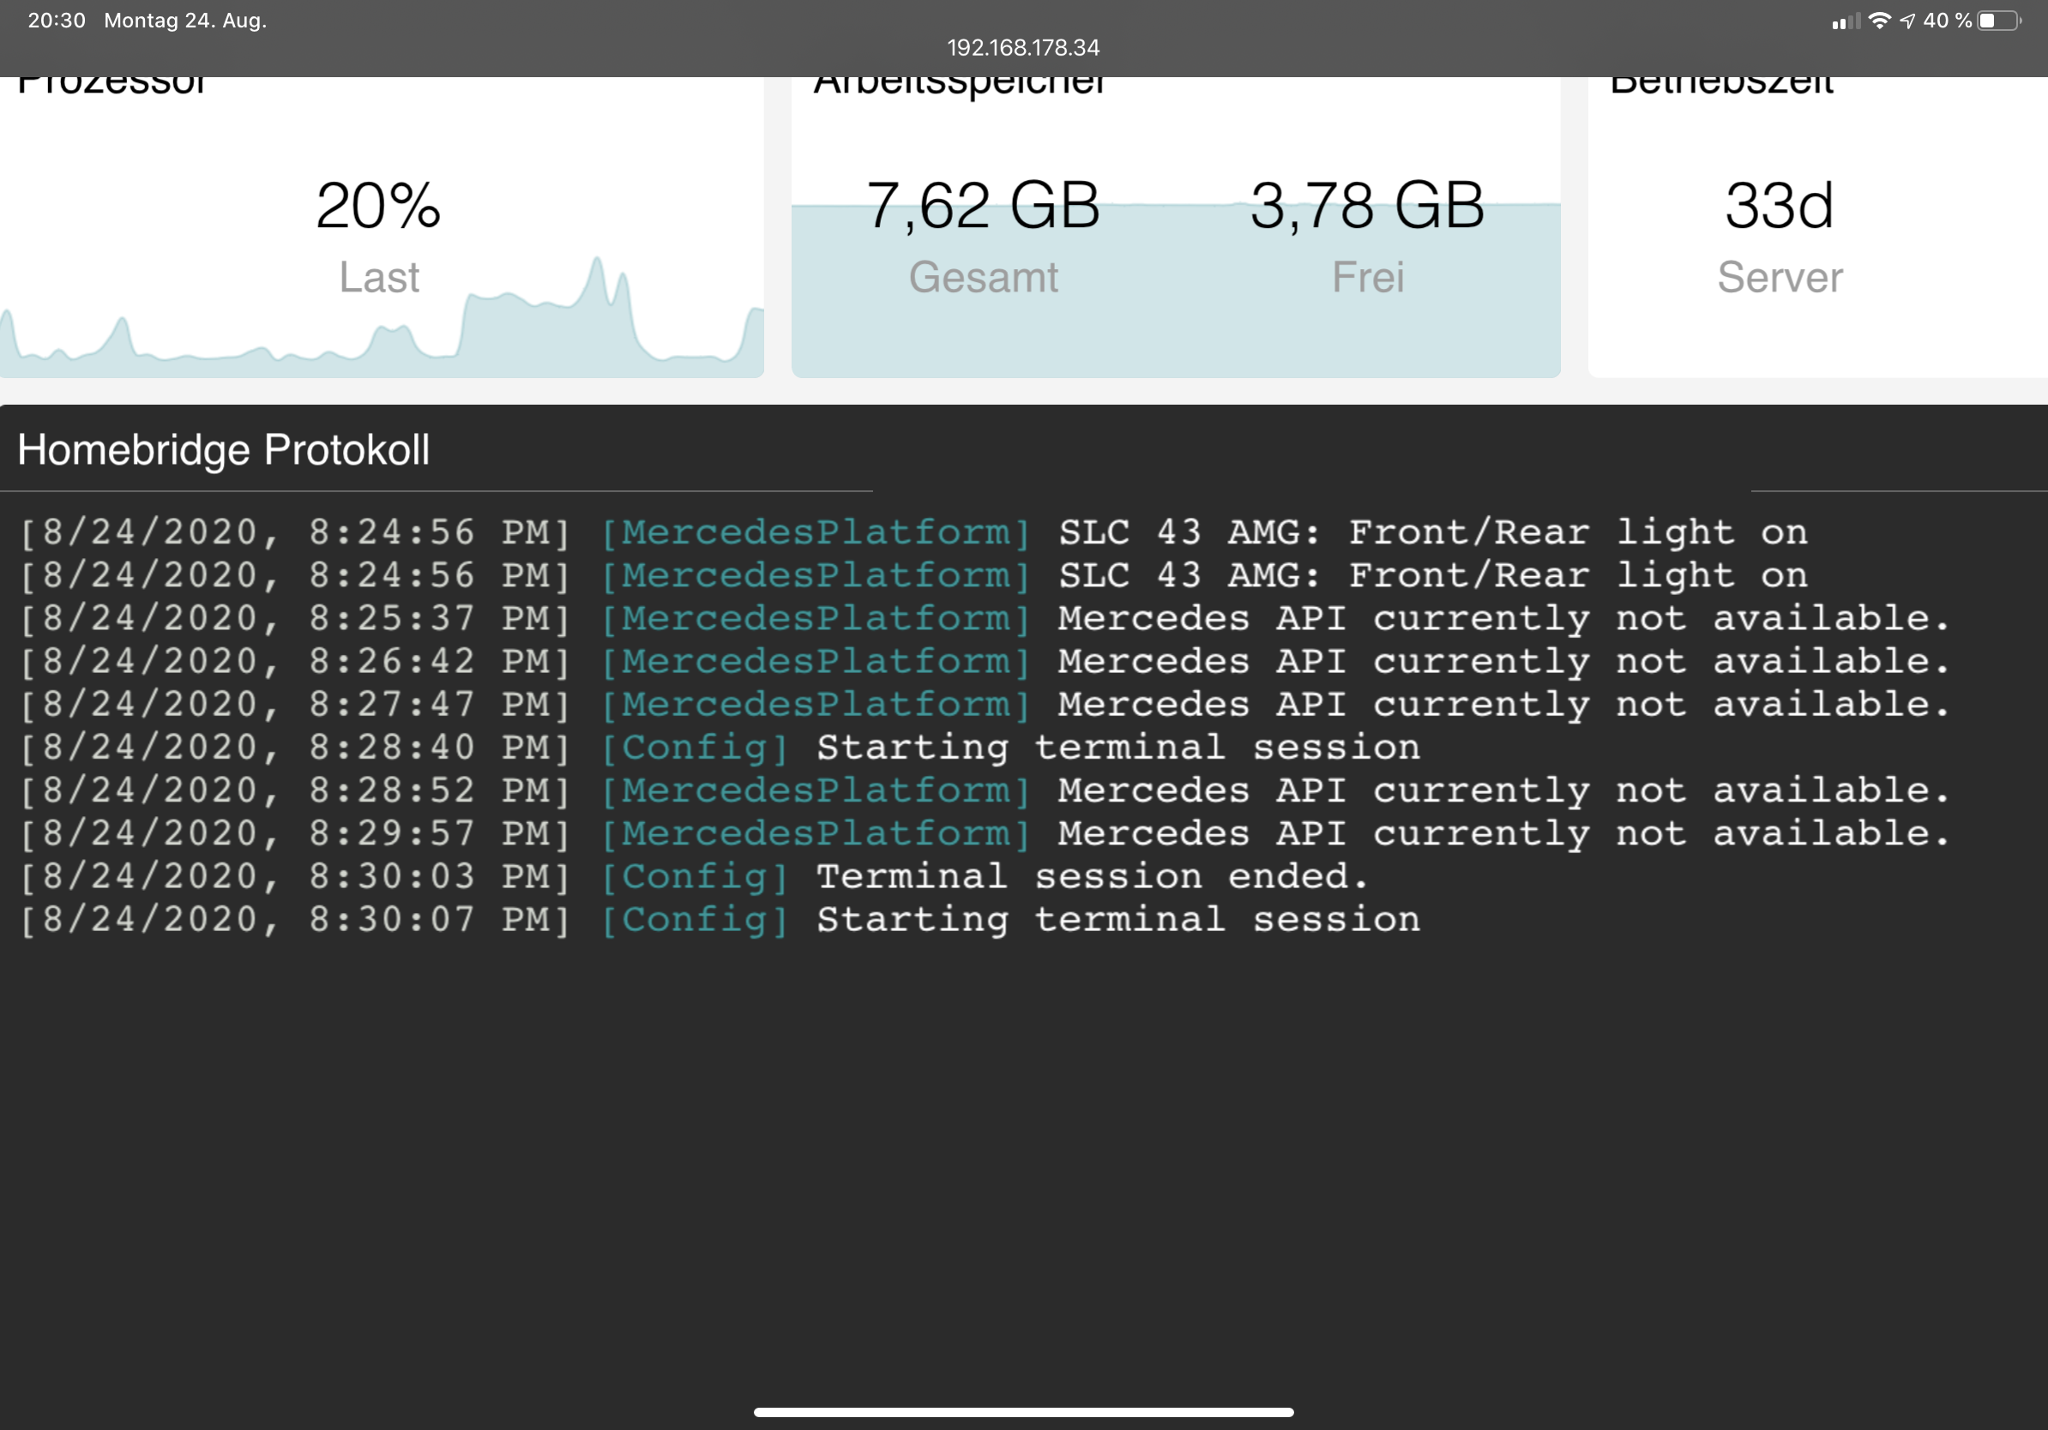Screen dimensions: 2048x1430
Task: Click the 7,62 GB Gesamt memory value
Action: click(983, 207)
